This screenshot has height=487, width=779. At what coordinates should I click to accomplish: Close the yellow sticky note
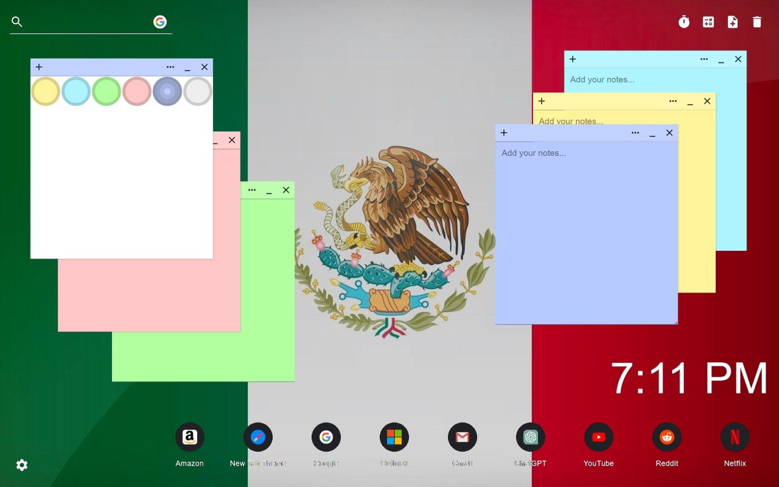coord(707,101)
